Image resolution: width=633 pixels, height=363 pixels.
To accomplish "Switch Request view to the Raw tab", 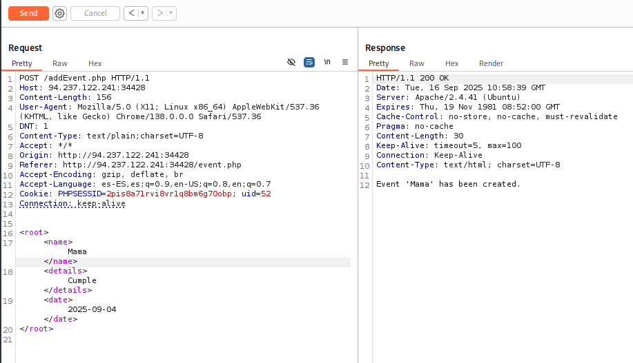I will (x=60, y=63).
